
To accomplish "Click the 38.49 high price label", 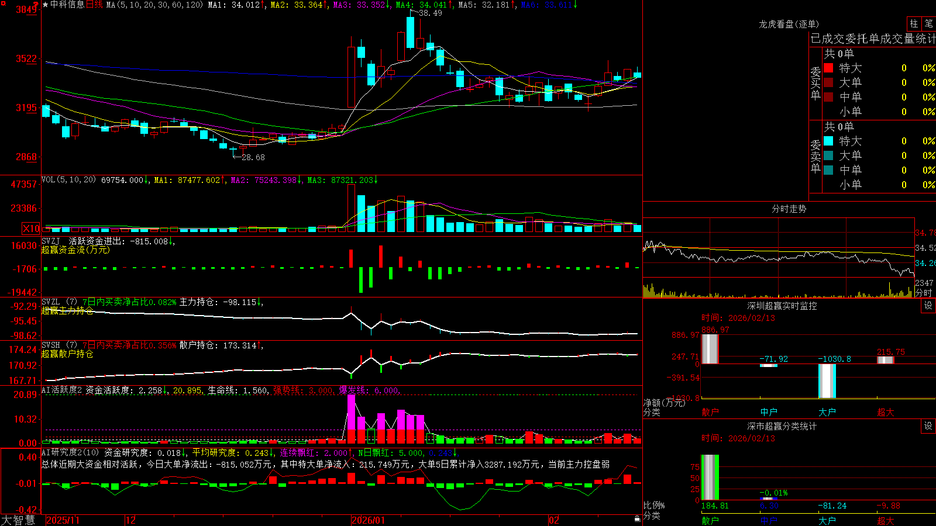I will click(431, 13).
